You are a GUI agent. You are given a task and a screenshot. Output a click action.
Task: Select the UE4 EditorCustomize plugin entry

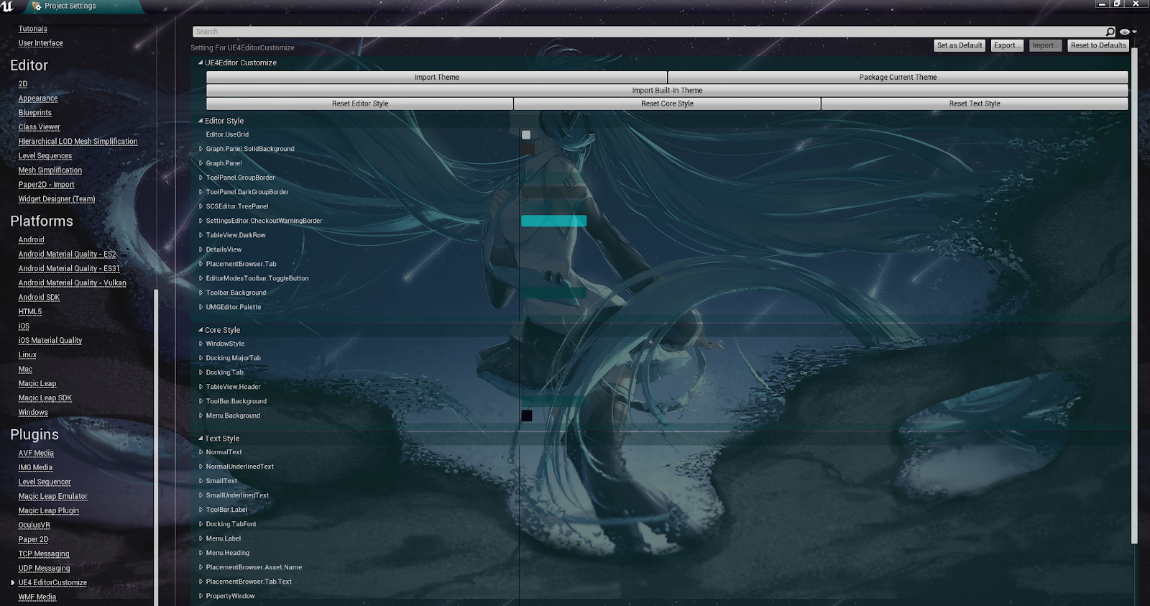52,583
